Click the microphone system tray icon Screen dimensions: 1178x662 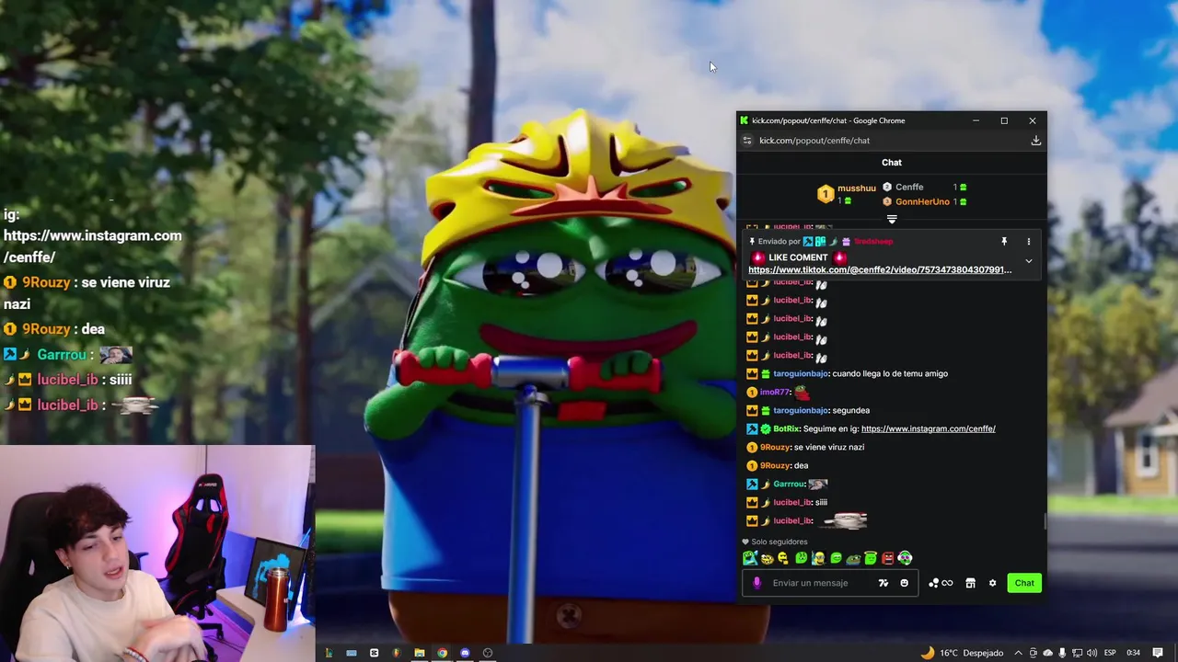pyautogui.click(x=1062, y=653)
